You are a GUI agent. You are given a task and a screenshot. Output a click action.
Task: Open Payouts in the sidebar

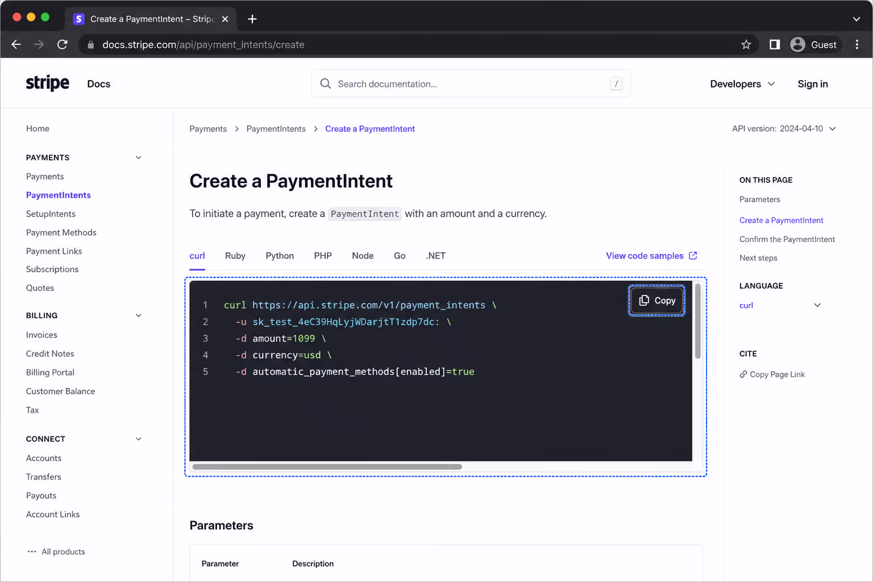(x=41, y=496)
